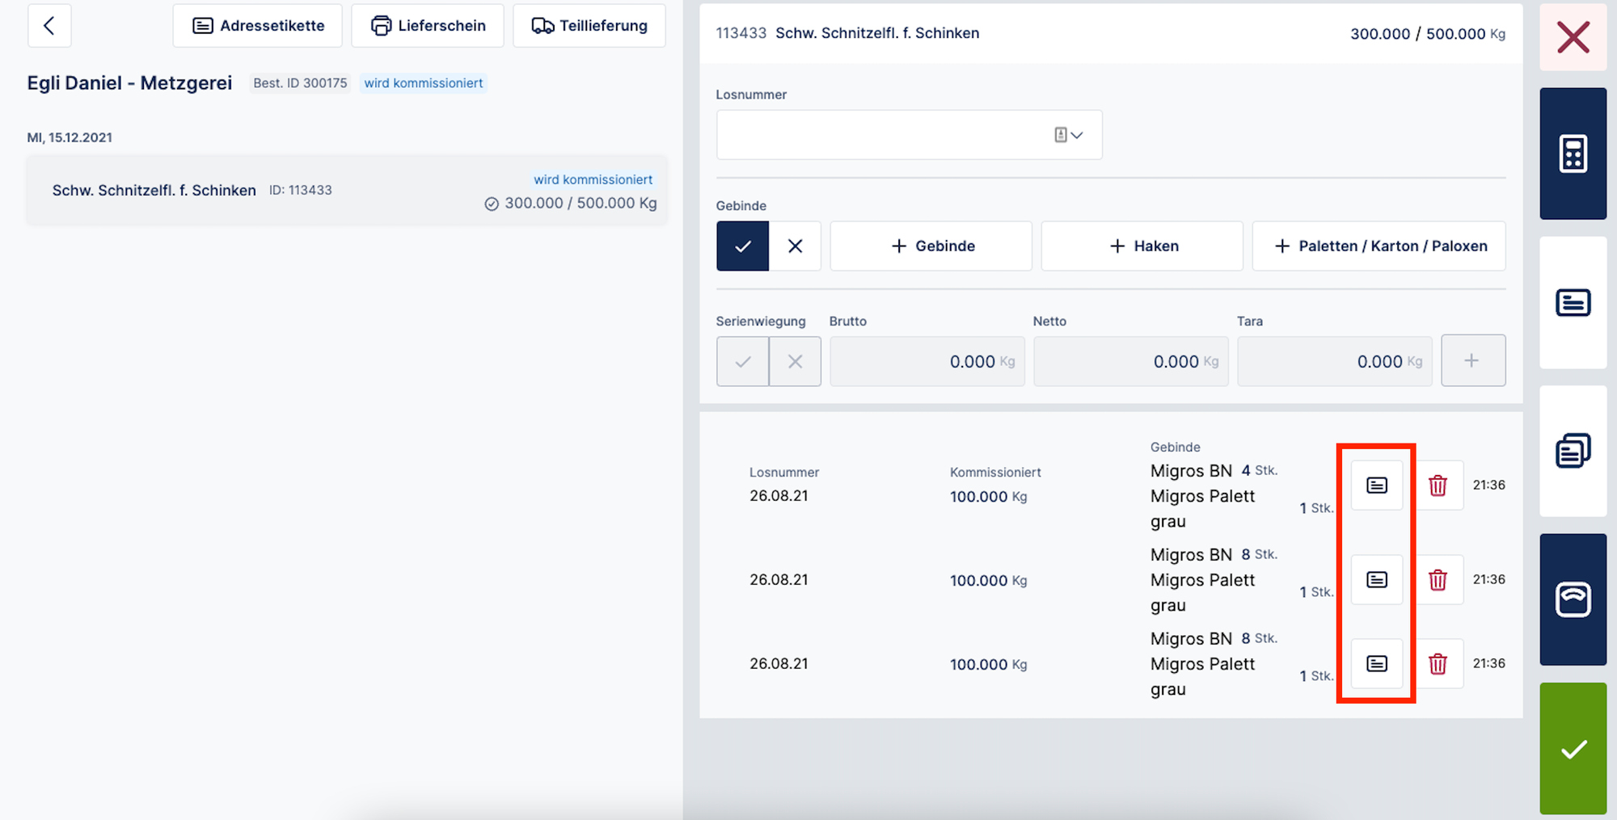Image resolution: width=1617 pixels, height=820 pixels.
Task: Click the back arrow button
Action: [x=49, y=26]
